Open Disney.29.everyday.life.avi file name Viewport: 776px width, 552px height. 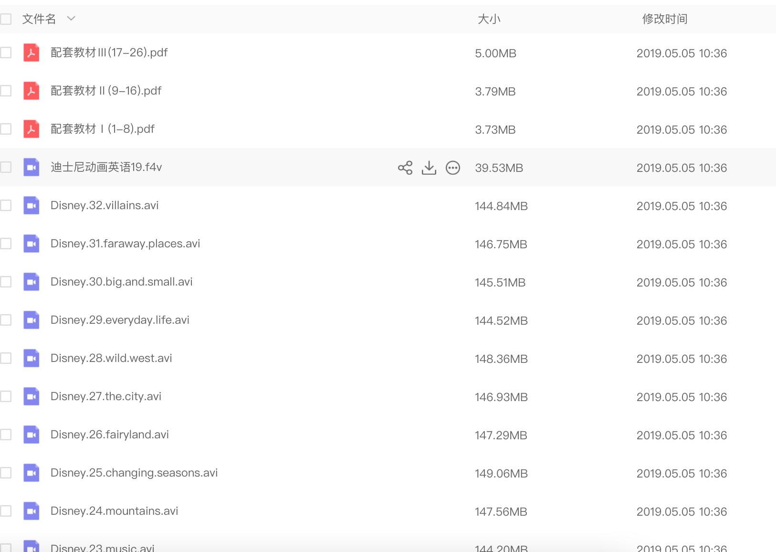tap(120, 320)
